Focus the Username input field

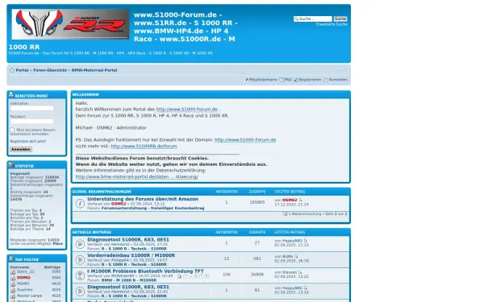[x=31, y=108]
